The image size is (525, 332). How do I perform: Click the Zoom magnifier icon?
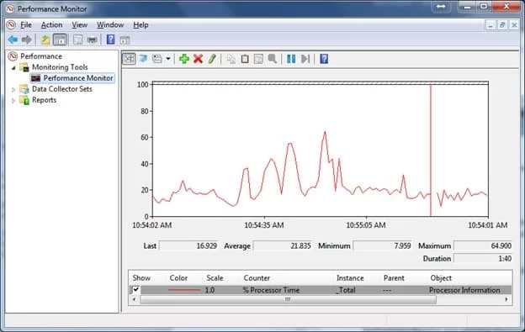coord(273,59)
